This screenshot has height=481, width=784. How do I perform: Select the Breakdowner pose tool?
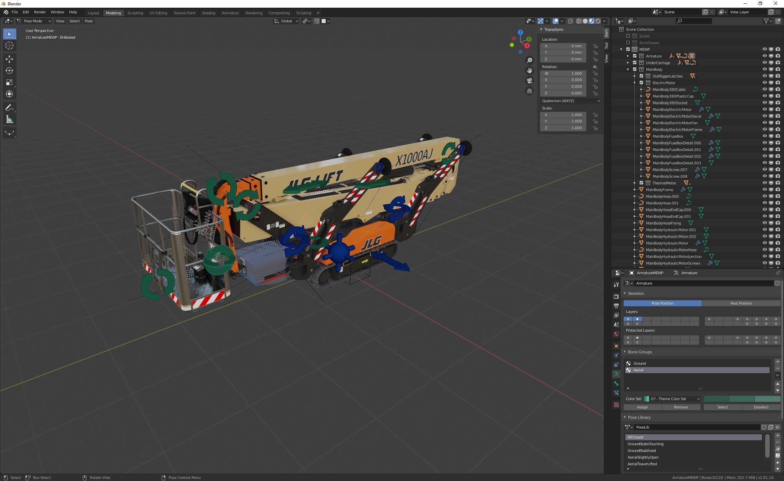click(x=9, y=133)
